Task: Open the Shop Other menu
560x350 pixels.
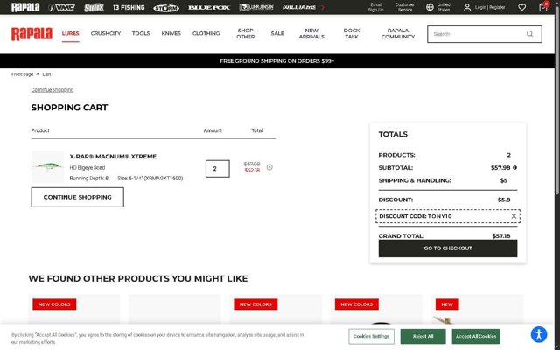Action: 246,33
